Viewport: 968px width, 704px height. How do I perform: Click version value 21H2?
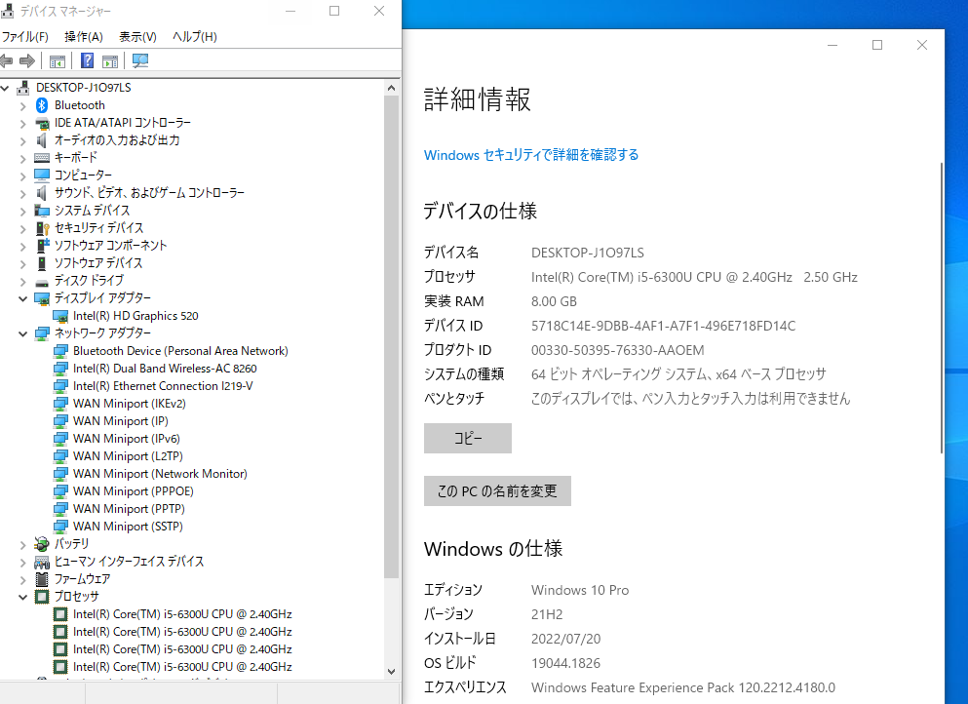547,614
